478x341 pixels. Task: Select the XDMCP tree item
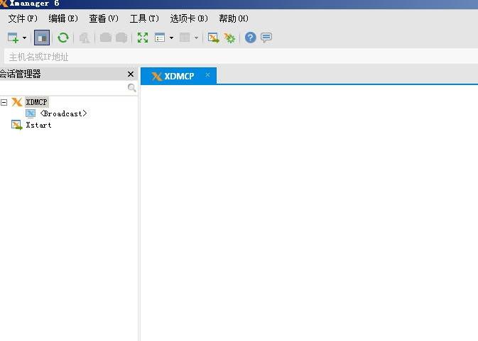[x=37, y=102]
